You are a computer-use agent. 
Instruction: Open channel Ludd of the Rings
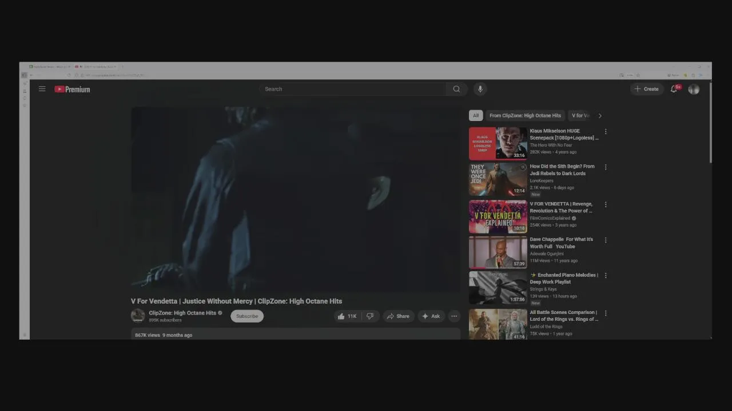(546, 327)
